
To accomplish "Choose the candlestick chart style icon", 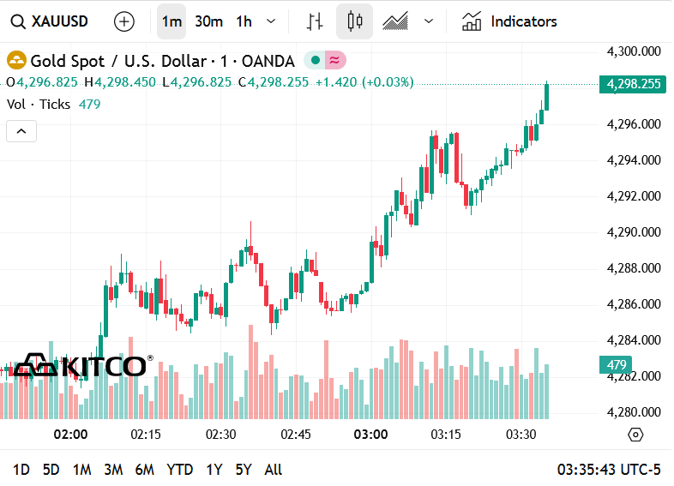I will point(355,21).
